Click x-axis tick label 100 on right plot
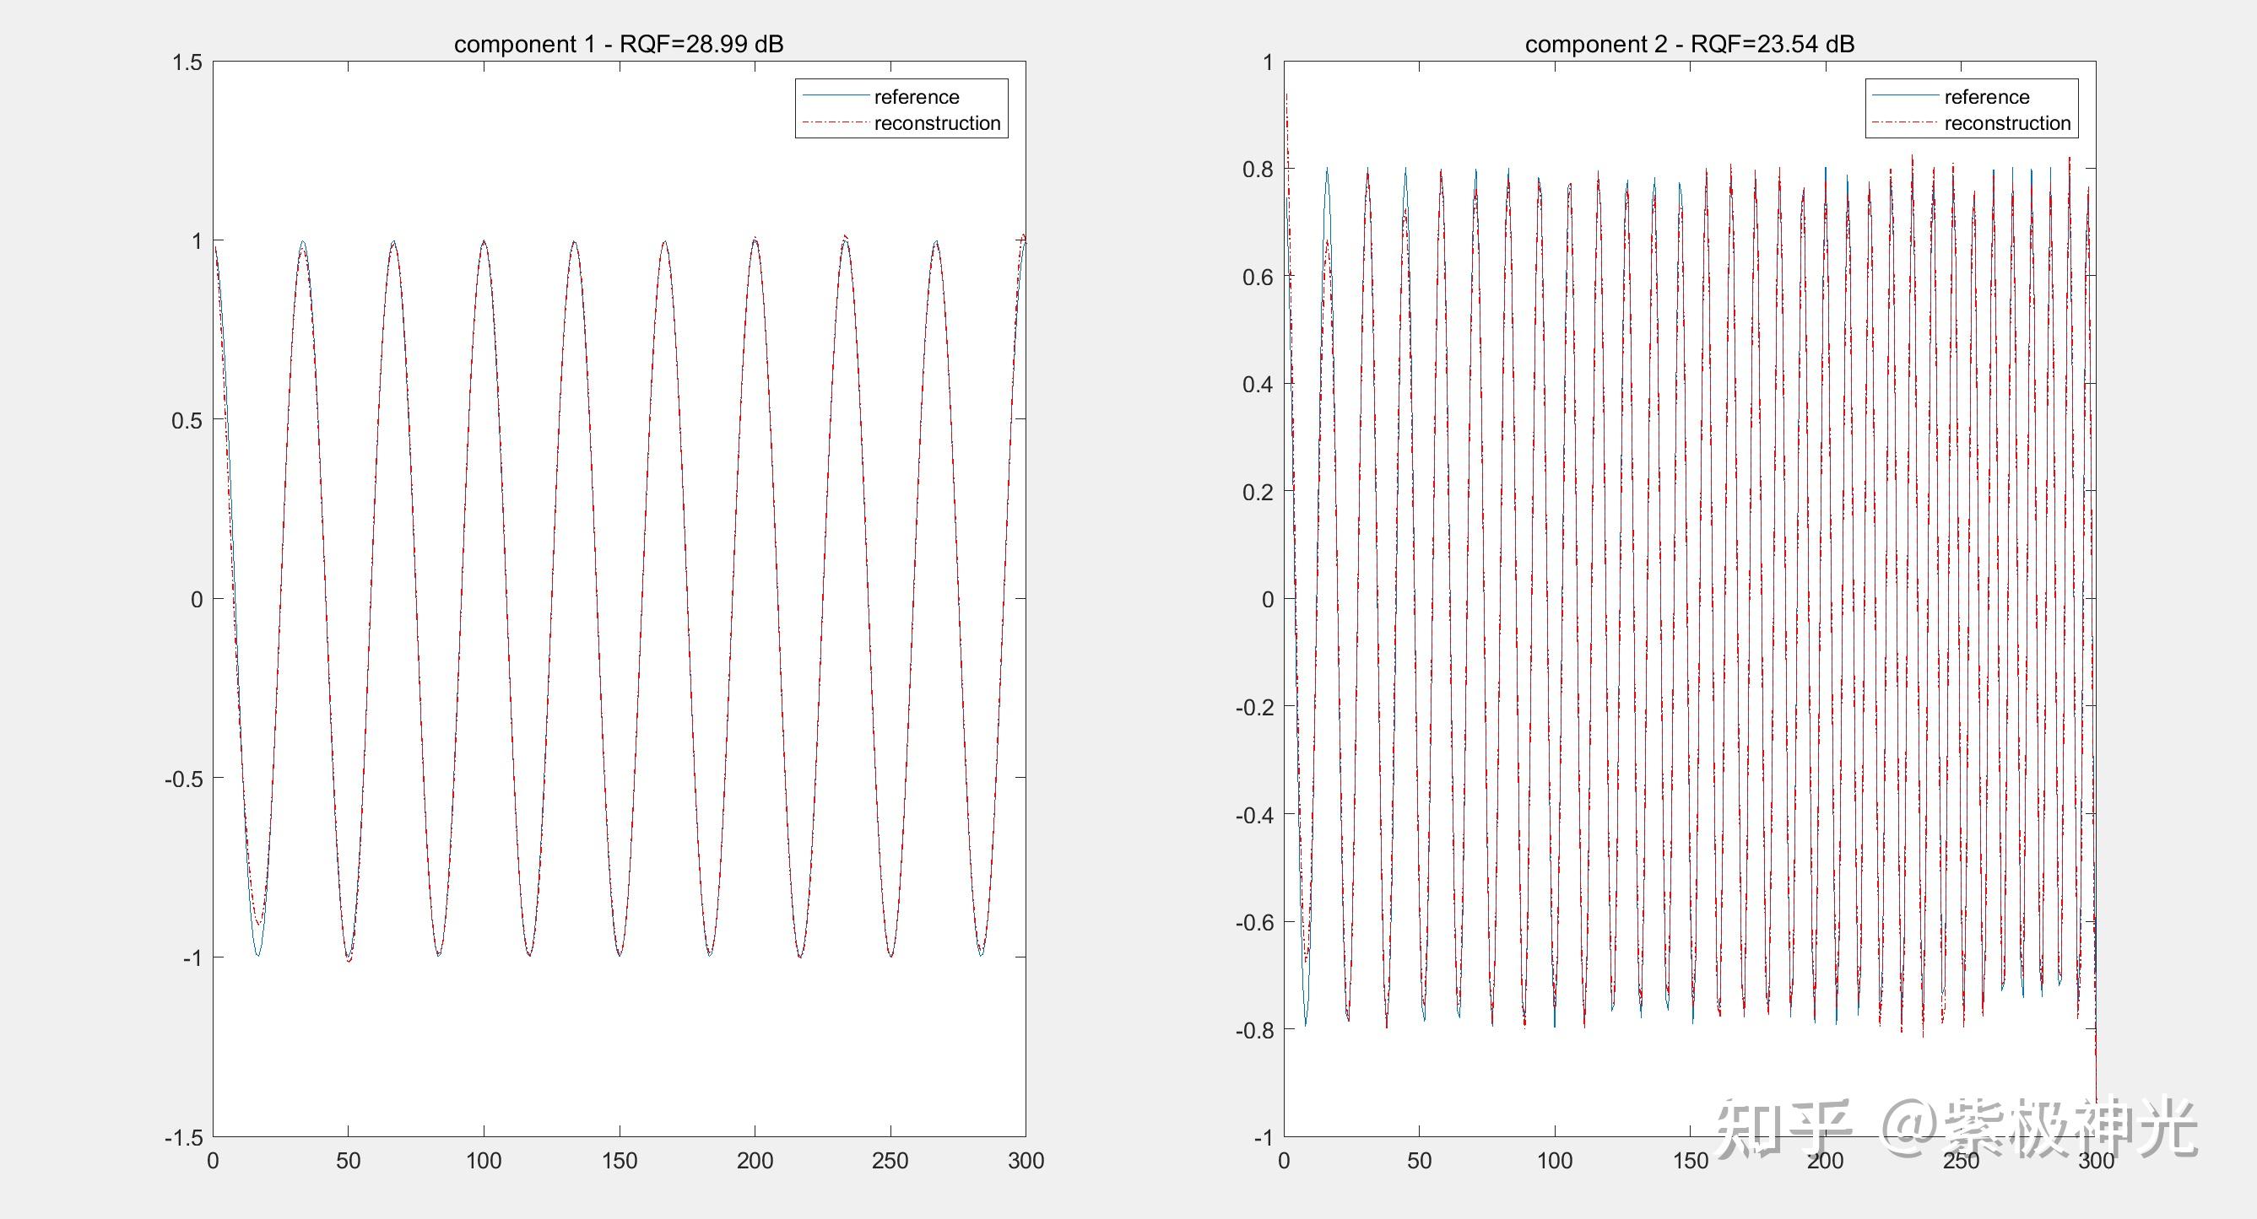Image resolution: width=2257 pixels, height=1219 pixels. point(1554,1160)
